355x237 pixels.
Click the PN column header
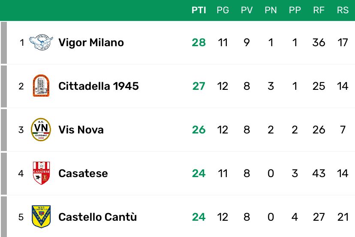tap(271, 11)
